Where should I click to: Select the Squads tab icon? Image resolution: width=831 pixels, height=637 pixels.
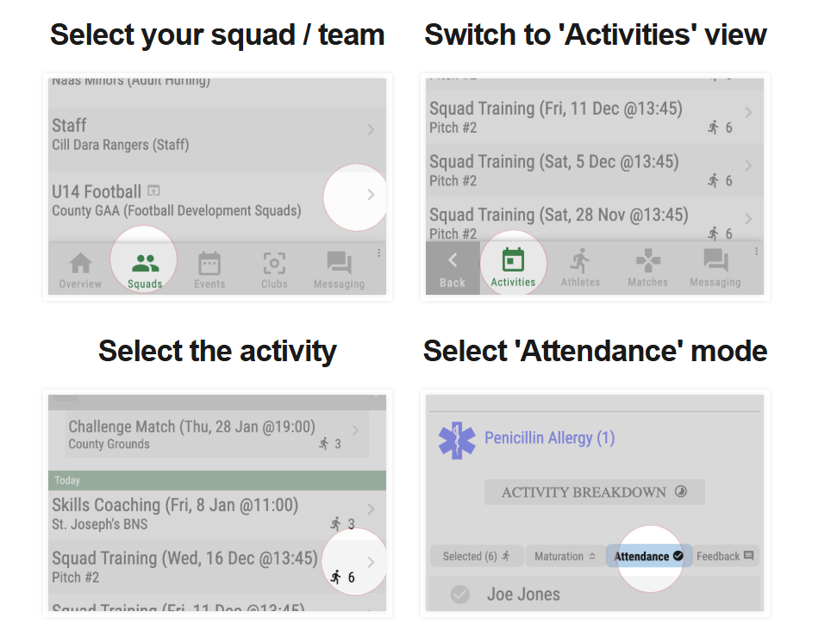click(145, 264)
